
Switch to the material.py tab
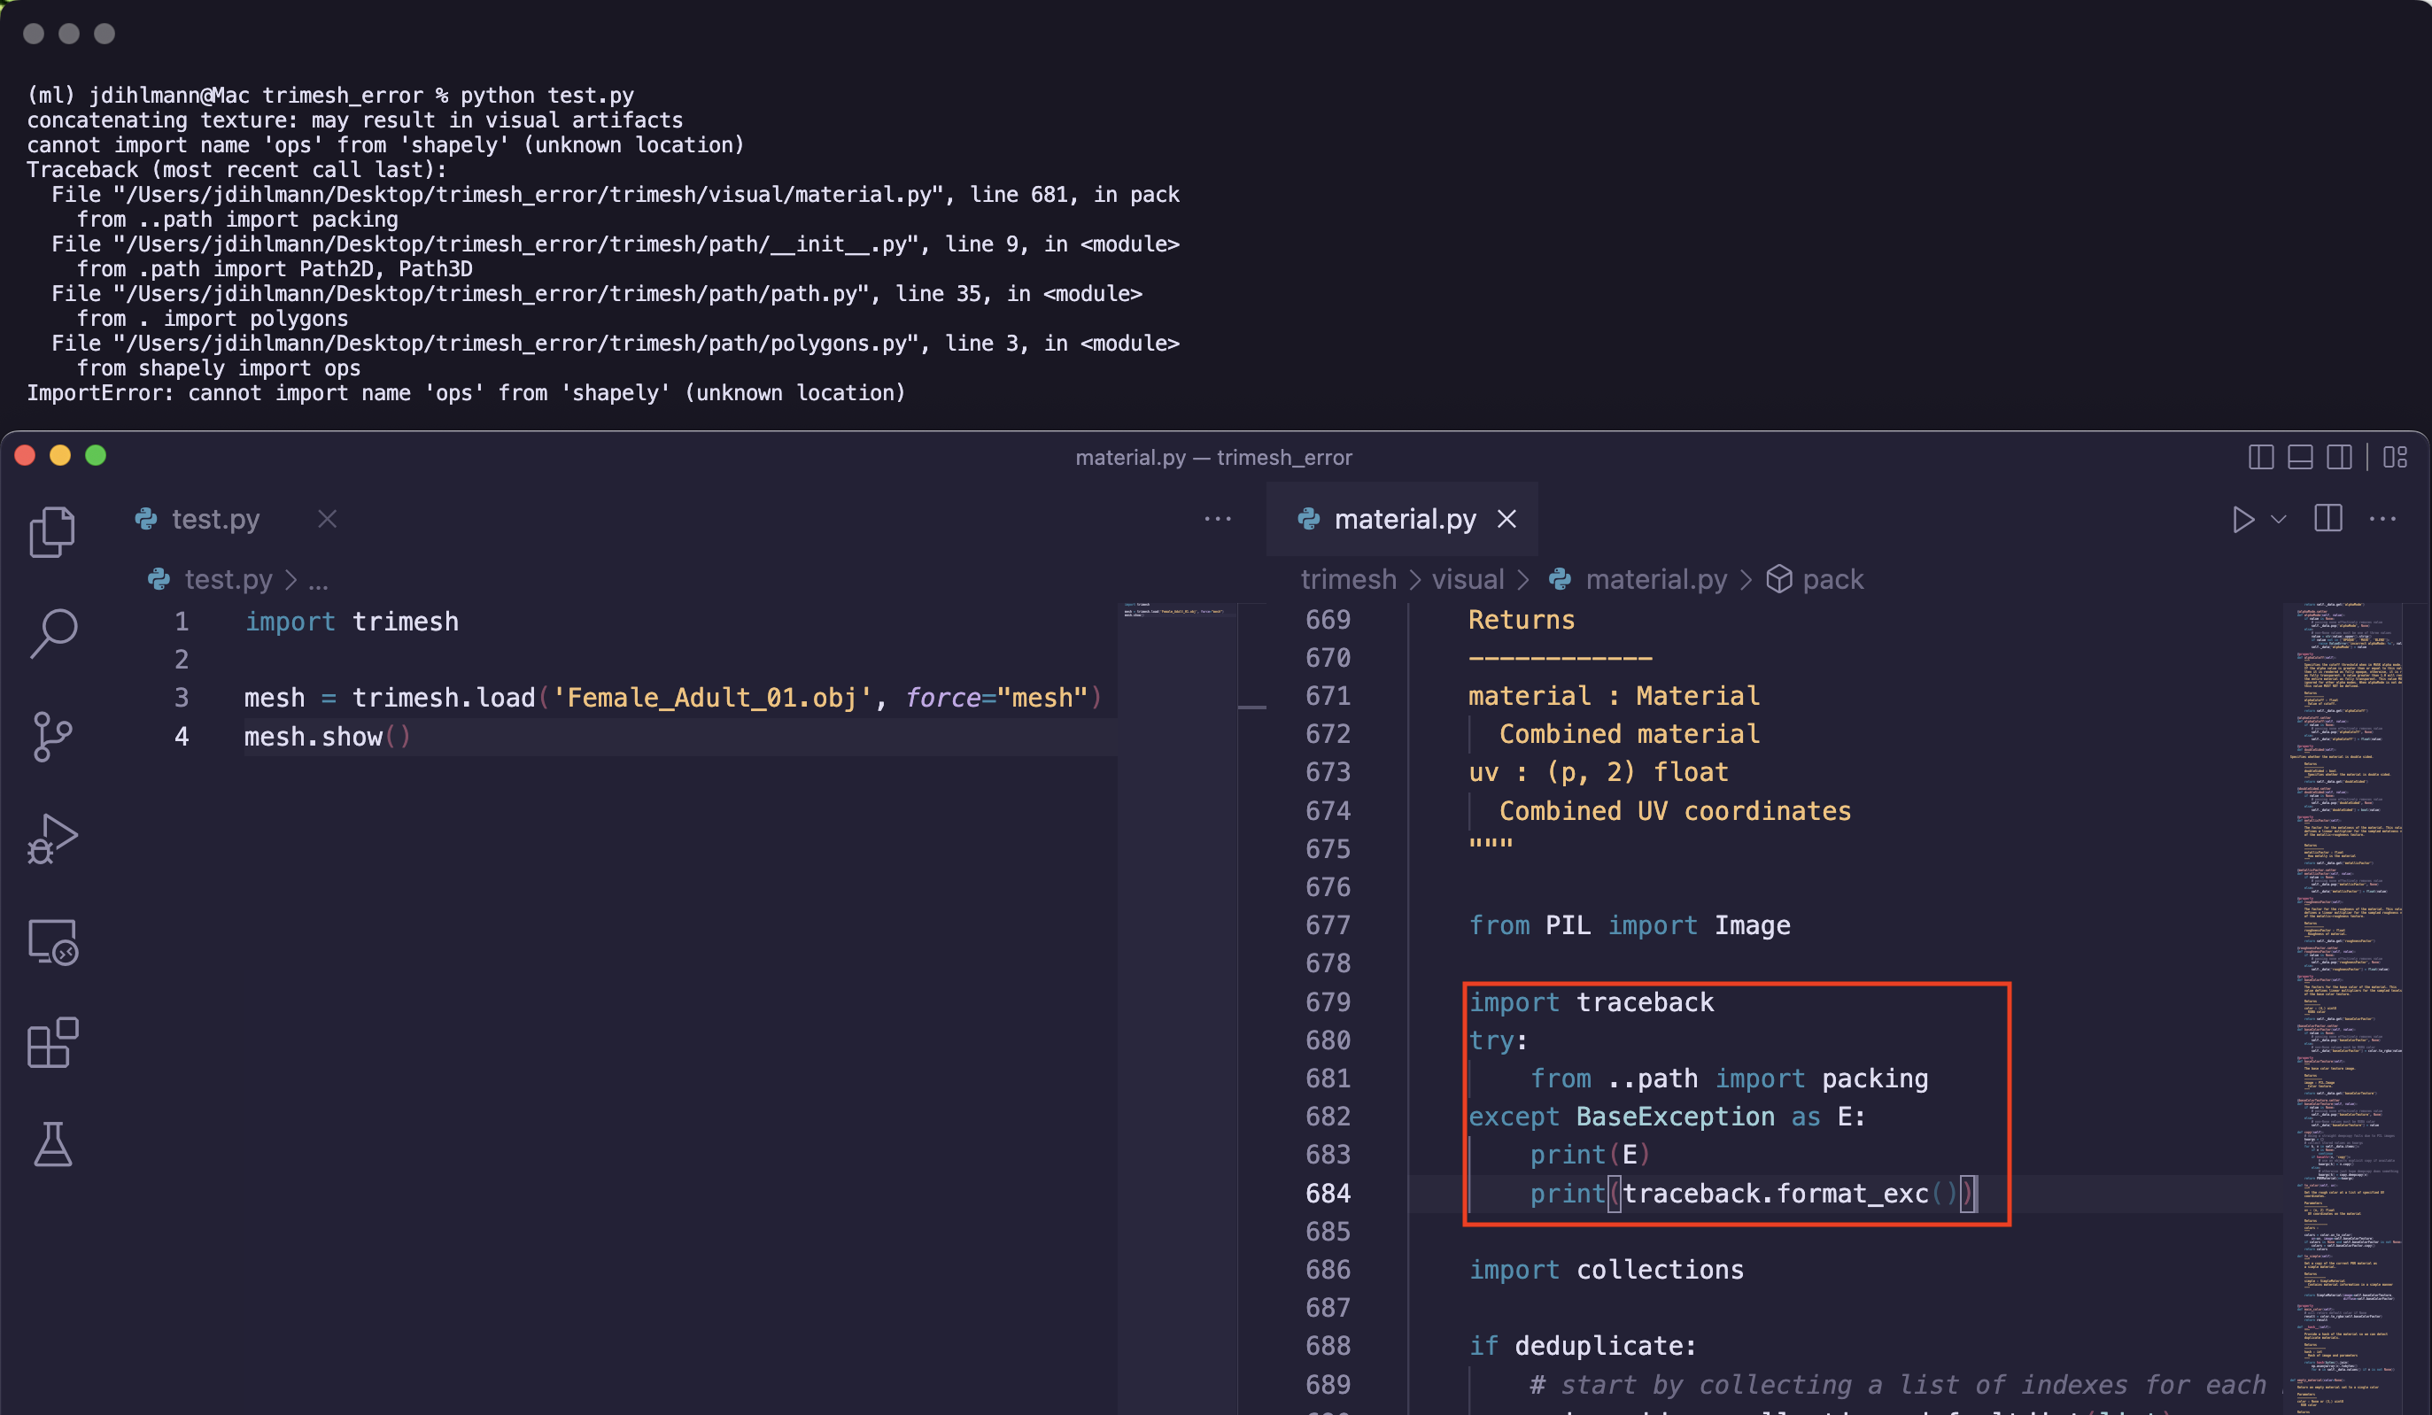[1406, 519]
